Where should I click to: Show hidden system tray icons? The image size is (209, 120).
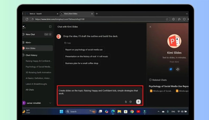click(x=158, y=111)
